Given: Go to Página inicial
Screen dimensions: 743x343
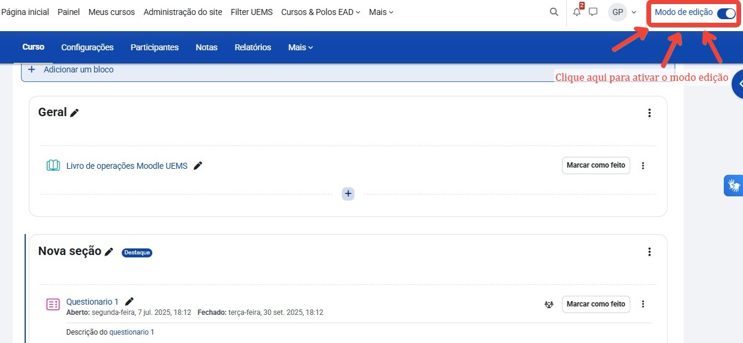Looking at the screenshot, I should [25, 12].
